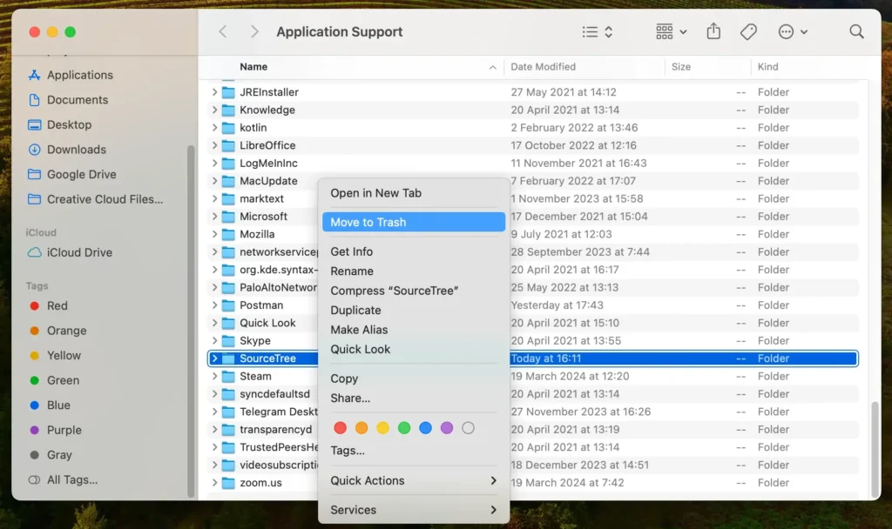Select the Skype folder row

[533, 341]
